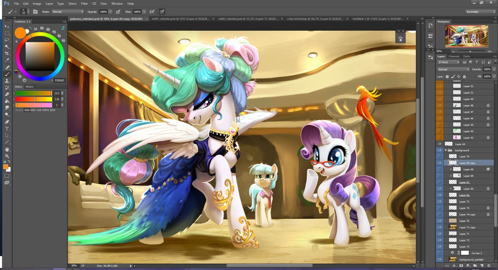Select the Line tool

(x=7, y=142)
